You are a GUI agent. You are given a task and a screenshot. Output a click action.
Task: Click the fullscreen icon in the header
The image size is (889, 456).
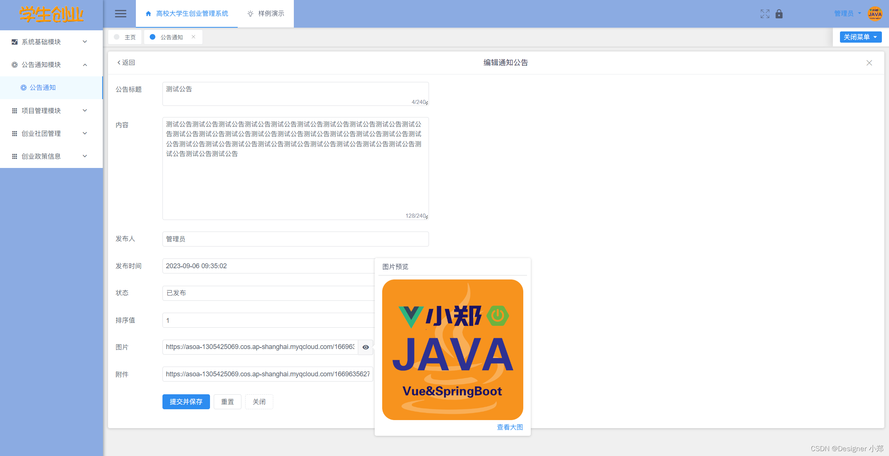765,13
